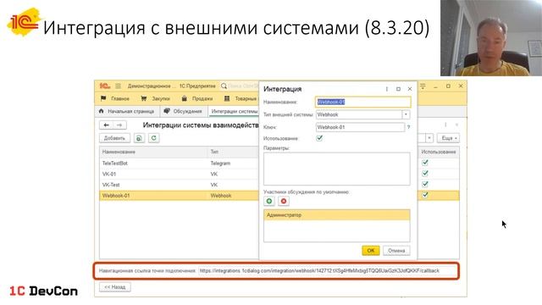Click the Telegram type cell
The image size is (542, 305).
220,163
